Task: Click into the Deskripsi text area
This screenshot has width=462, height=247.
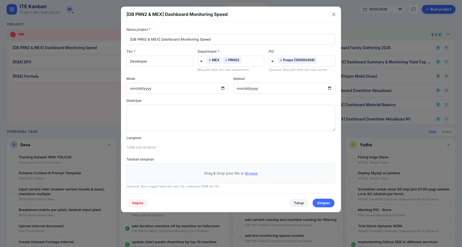Action: [x=231, y=118]
